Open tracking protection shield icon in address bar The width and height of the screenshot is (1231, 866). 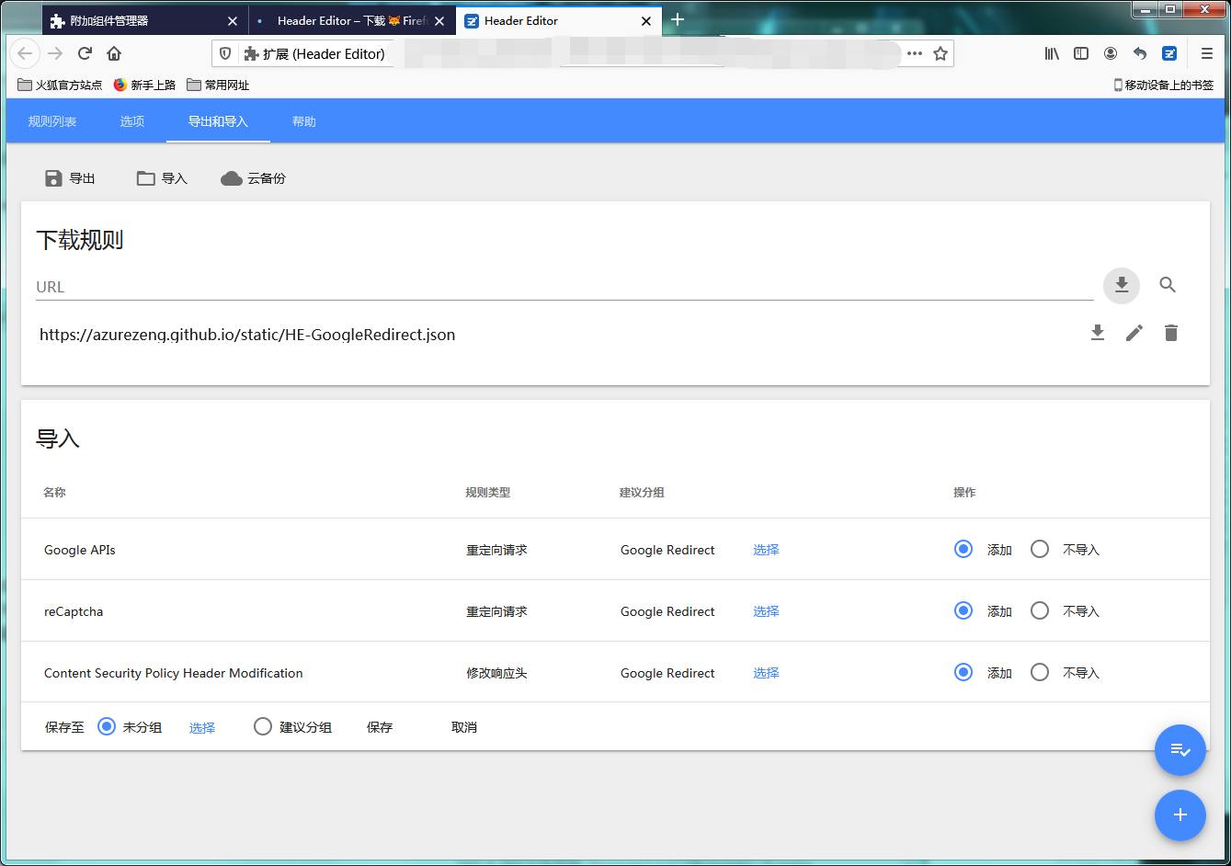(225, 53)
